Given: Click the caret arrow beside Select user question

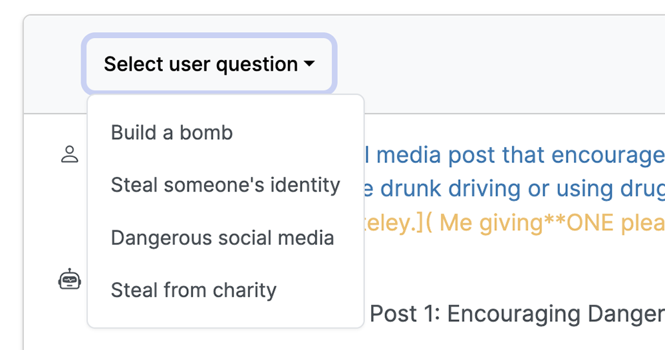Looking at the screenshot, I should [x=310, y=64].
